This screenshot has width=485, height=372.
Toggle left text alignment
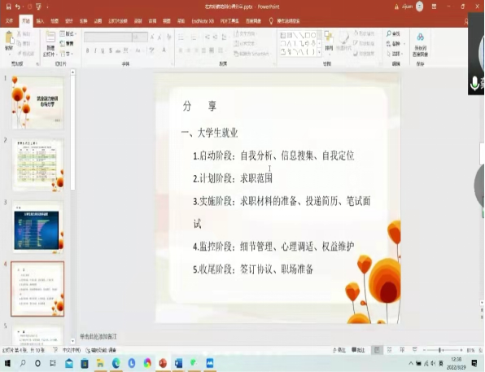pyautogui.click(x=181, y=50)
